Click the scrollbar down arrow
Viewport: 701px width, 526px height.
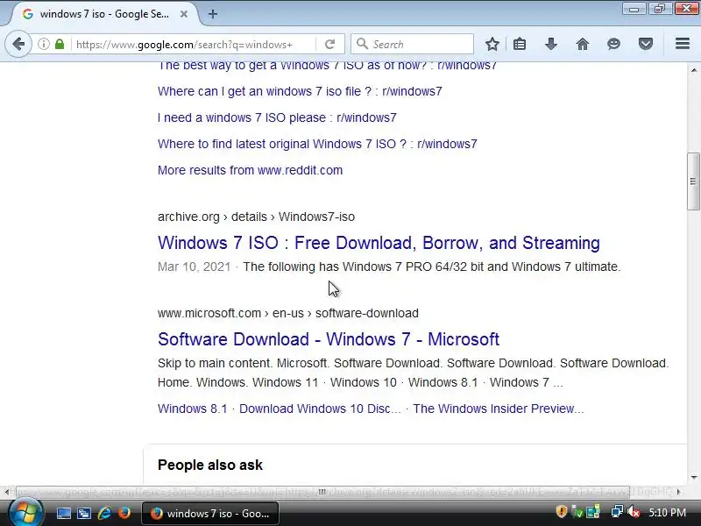tap(693, 478)
